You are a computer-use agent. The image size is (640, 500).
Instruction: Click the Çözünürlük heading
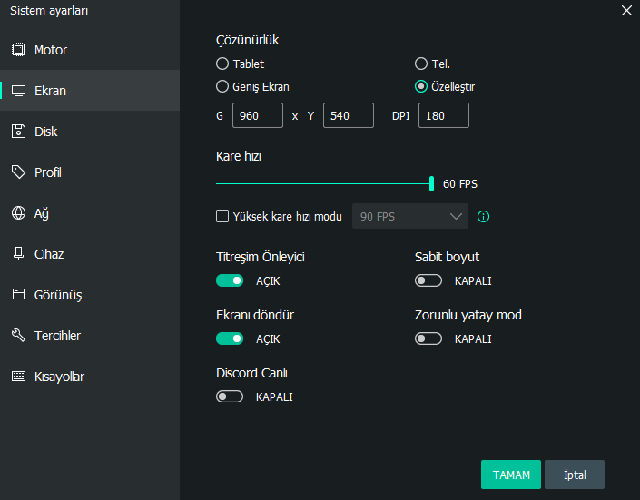click(247, 41)
